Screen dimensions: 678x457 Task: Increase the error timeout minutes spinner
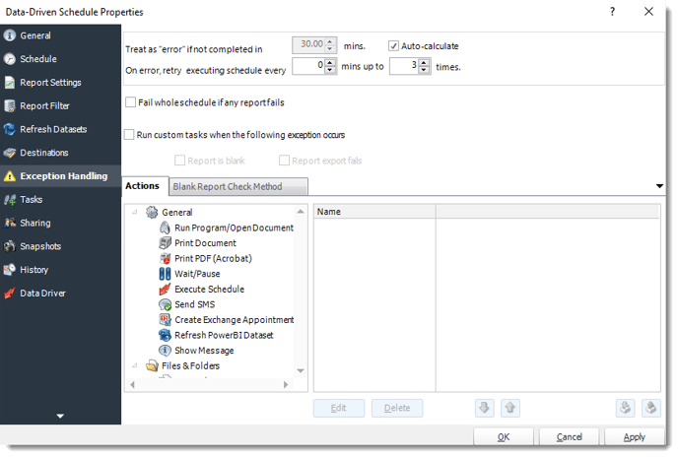pos(330,41)
